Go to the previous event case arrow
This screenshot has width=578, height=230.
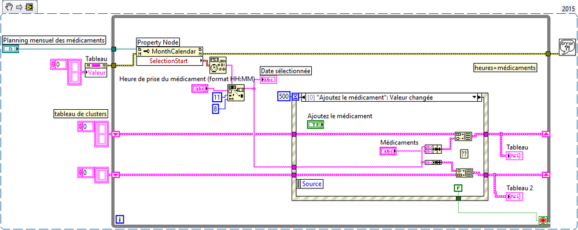303,98
